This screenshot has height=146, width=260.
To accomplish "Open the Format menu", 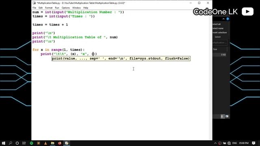I will coord(49,8).
